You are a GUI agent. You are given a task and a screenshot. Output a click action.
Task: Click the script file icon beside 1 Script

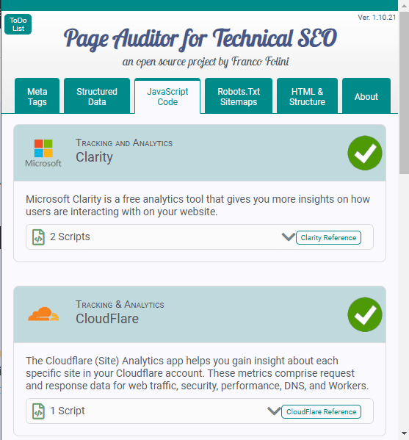(x=38, y=411)
